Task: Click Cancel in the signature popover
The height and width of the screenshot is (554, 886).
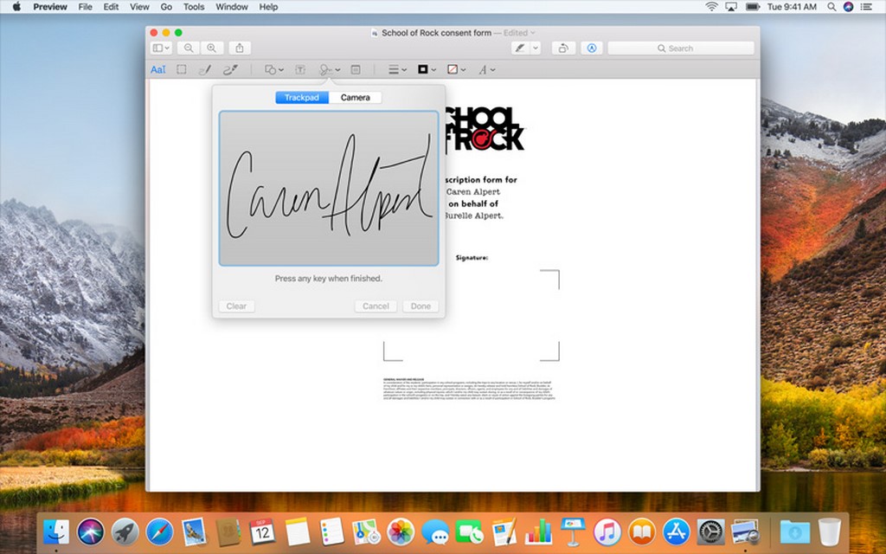Action: click(x=376, y=306)
